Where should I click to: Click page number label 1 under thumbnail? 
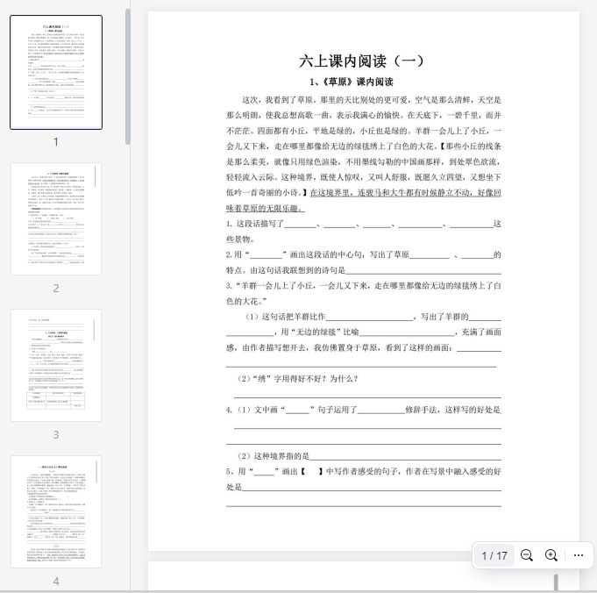56,141
